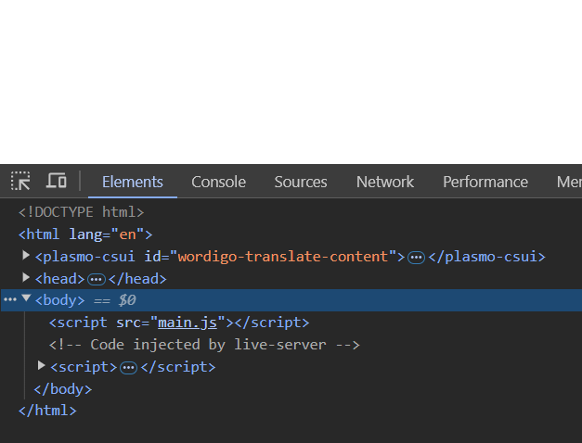This screenshot has height=443, width=582.
Task: Select the html lang="en" node
Action: tap(85, 234)
